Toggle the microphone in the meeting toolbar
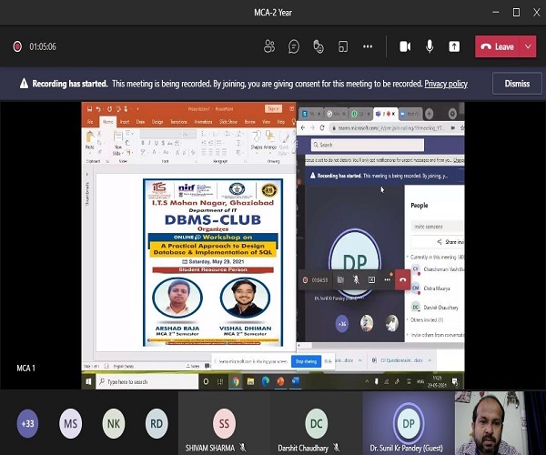 click(x=430, y=46)
